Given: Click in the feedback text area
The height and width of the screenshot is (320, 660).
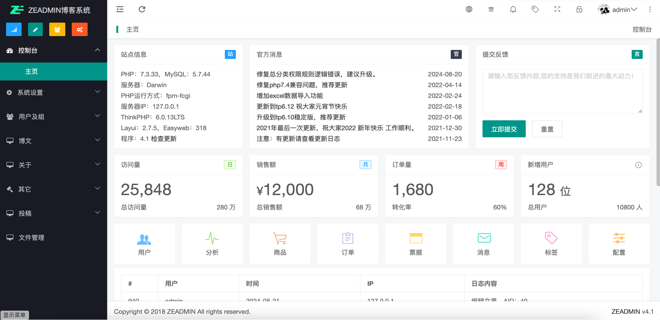Looking at the screenshot, I should tap(562, 91).
